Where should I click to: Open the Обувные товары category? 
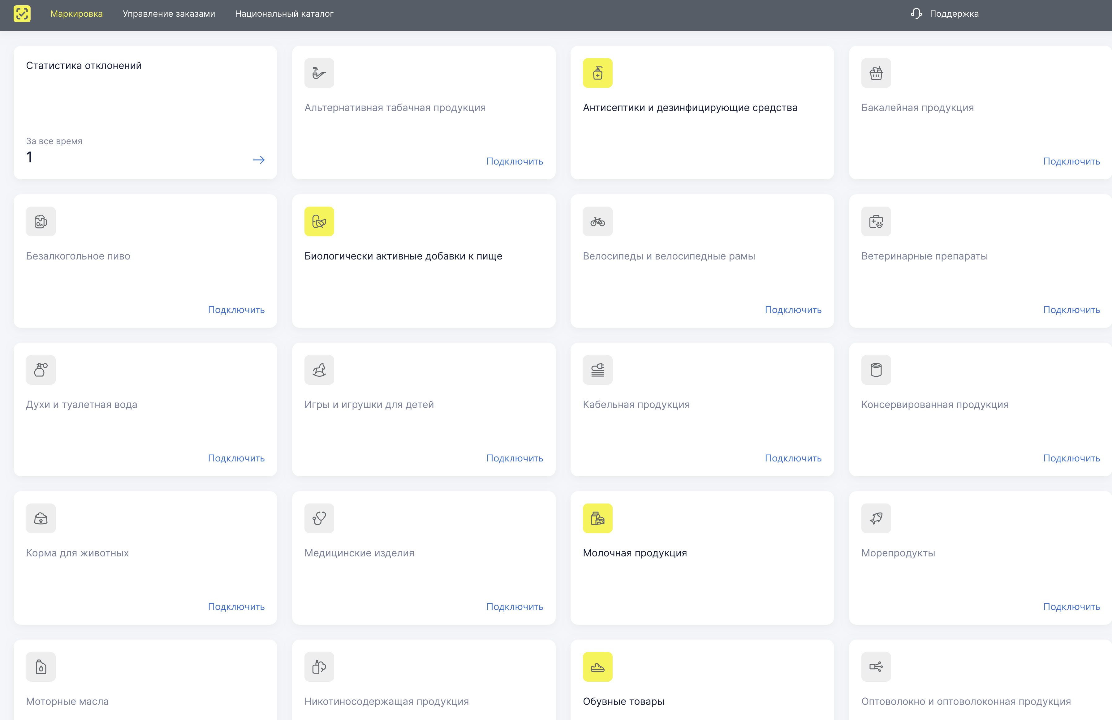click(623, 702)
